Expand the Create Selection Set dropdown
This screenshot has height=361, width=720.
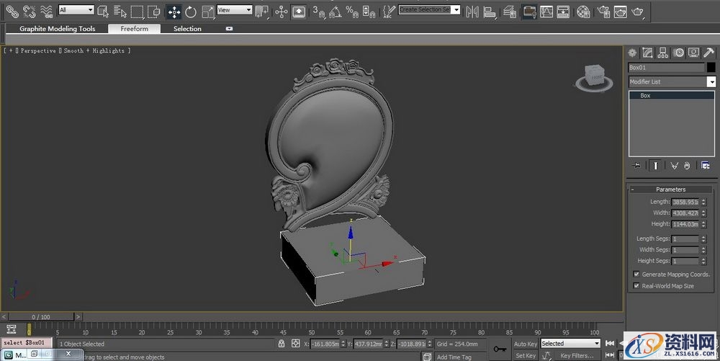click(456, 10)
